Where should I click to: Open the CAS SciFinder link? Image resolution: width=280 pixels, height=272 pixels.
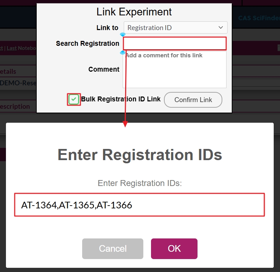(259, 18)
